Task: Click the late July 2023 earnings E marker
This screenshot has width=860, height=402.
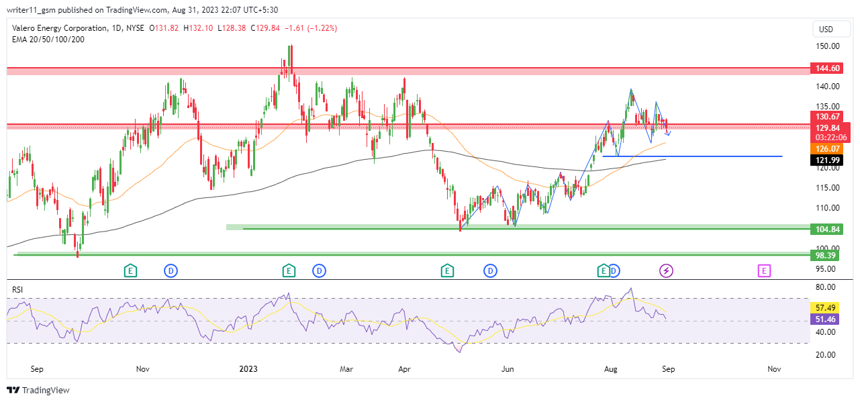Action: (x=604, y=271)
